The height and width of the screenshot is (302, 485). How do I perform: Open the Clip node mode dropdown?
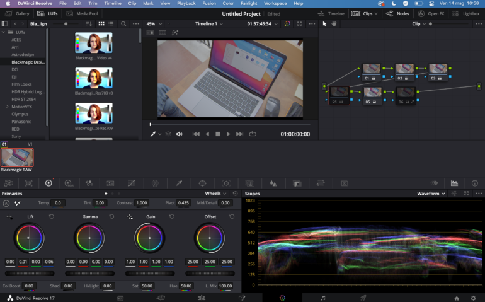tap(419, 24)
